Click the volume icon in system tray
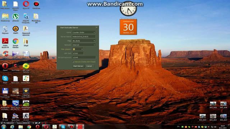This screenshot has height=129, width=230. click(x=215, y=127)
